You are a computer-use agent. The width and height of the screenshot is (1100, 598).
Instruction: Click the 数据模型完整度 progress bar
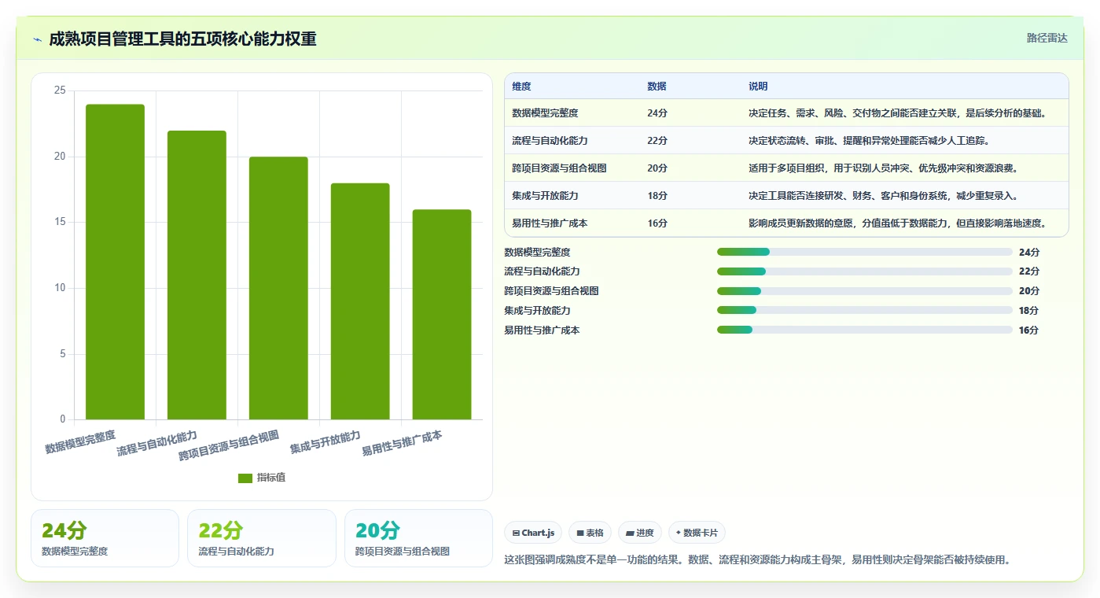[864, 252]
